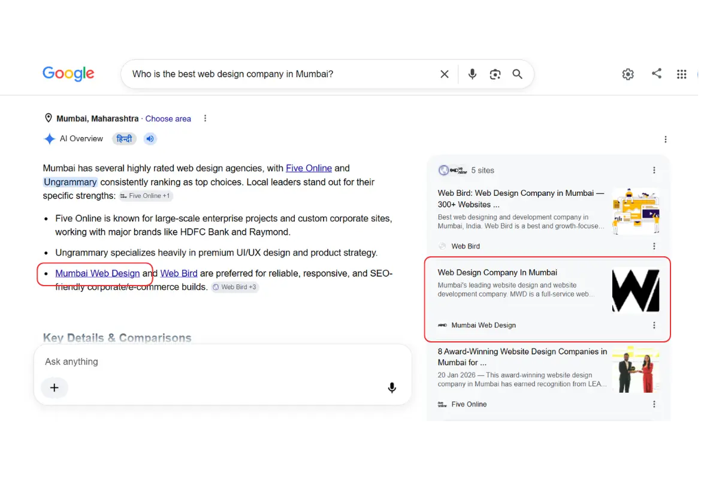Screen dimensions: 719x479
Task: Click the Google logo
Action: [x=68, y=74]
